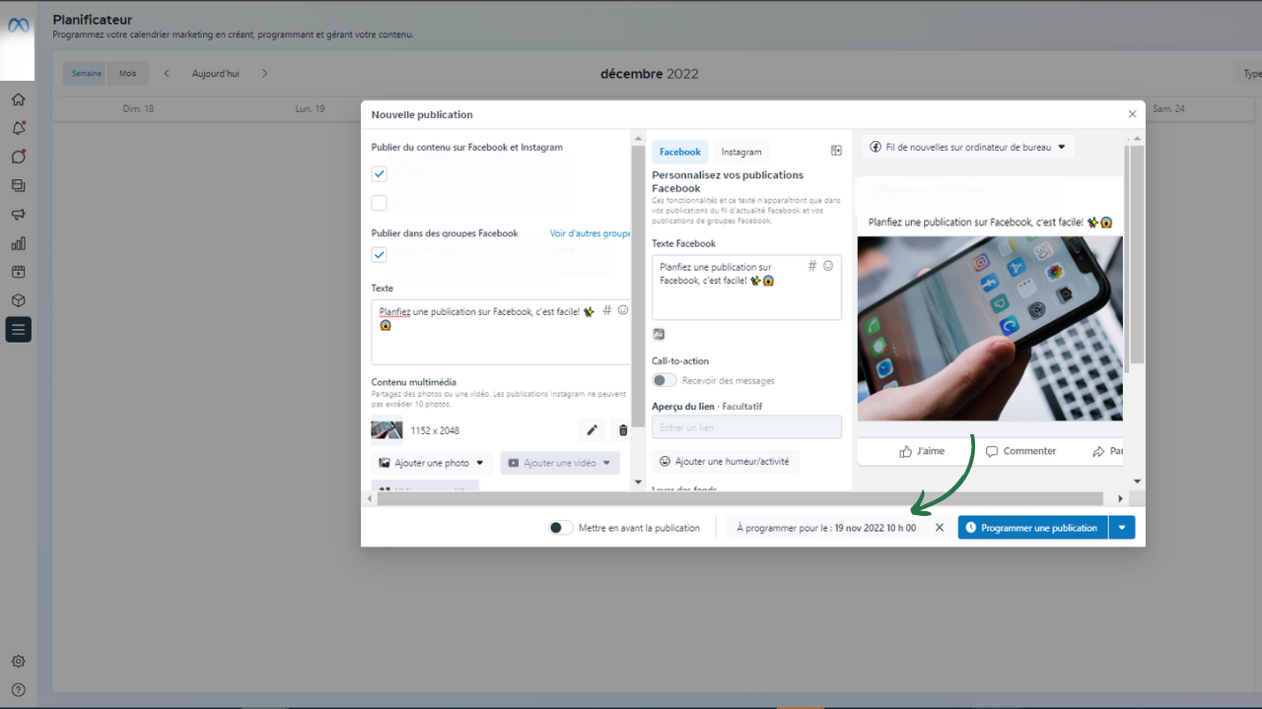The image size is (1262, 709).
Task: Click the phone image in the post preview
Action: [x=990, y=328]
